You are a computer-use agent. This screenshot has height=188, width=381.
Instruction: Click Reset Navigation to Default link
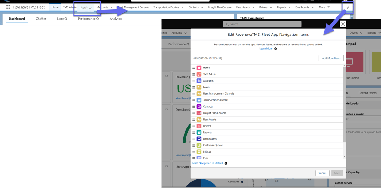click(208, 163)
